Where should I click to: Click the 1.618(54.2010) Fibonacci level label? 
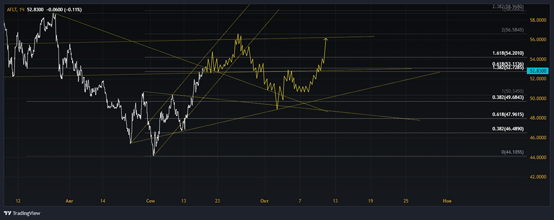click(x=508, y=53)
